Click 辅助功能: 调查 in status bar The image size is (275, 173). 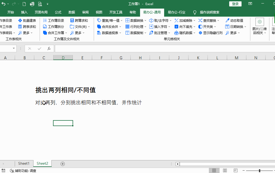(23, 171)
